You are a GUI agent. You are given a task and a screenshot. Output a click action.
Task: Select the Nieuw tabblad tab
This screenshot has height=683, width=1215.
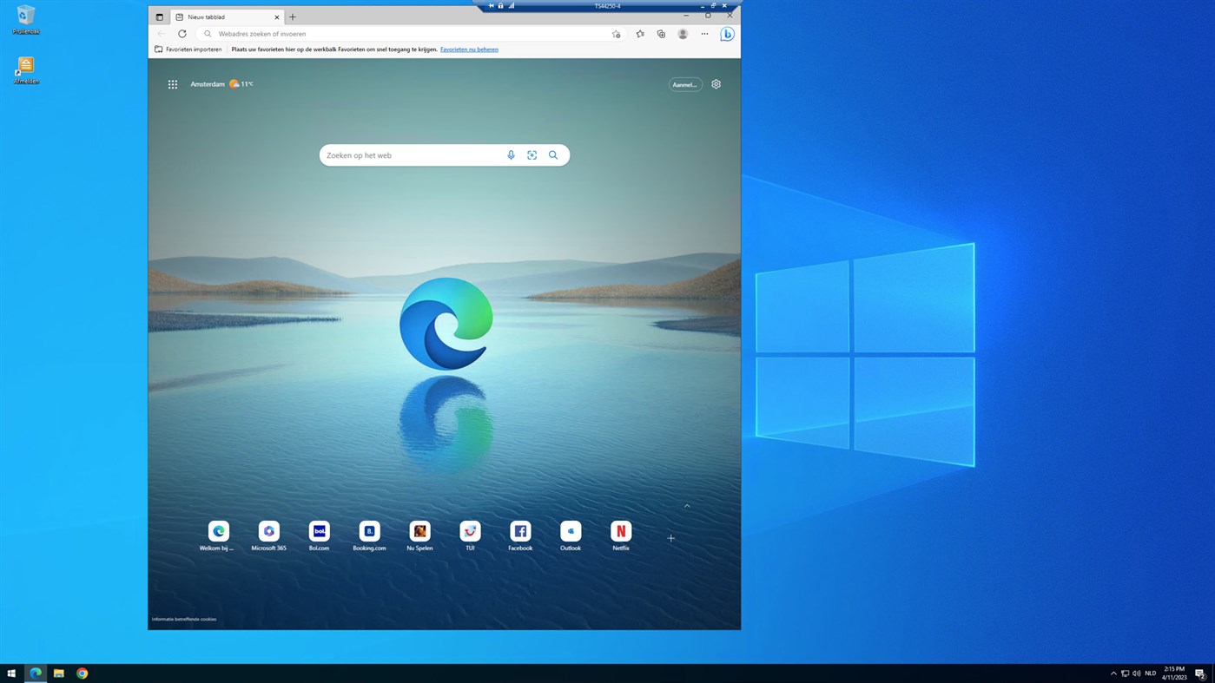click(x=227, y=17)
